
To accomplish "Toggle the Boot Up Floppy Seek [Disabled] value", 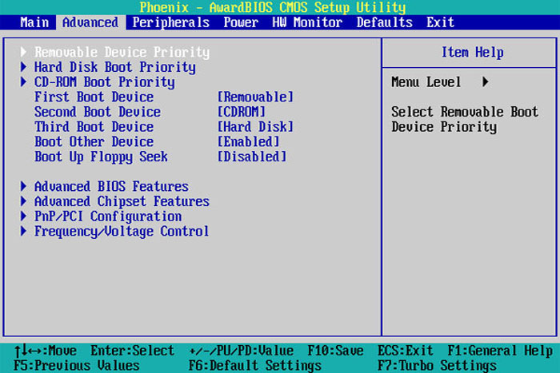I will pyautogui.click(x=252, y=157).
